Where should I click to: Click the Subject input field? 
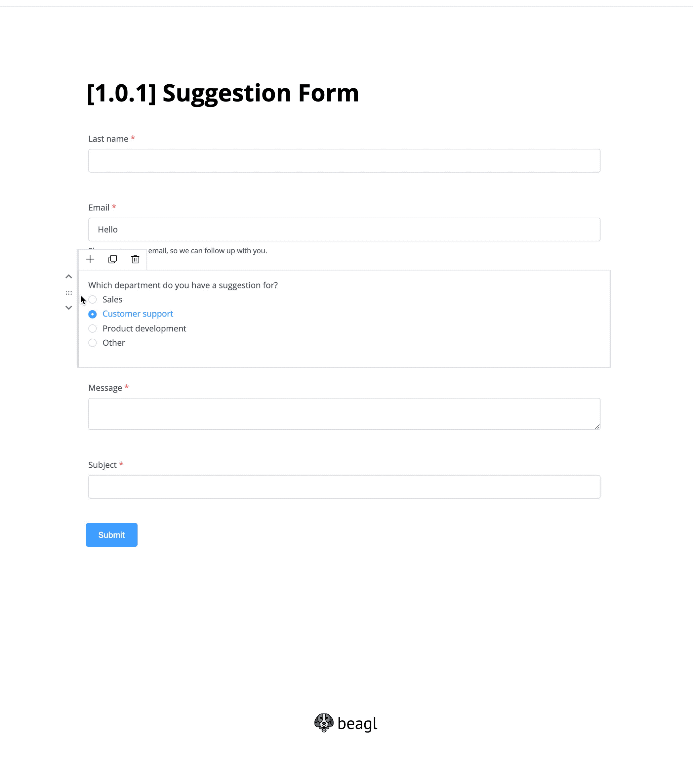pos(344,487)
